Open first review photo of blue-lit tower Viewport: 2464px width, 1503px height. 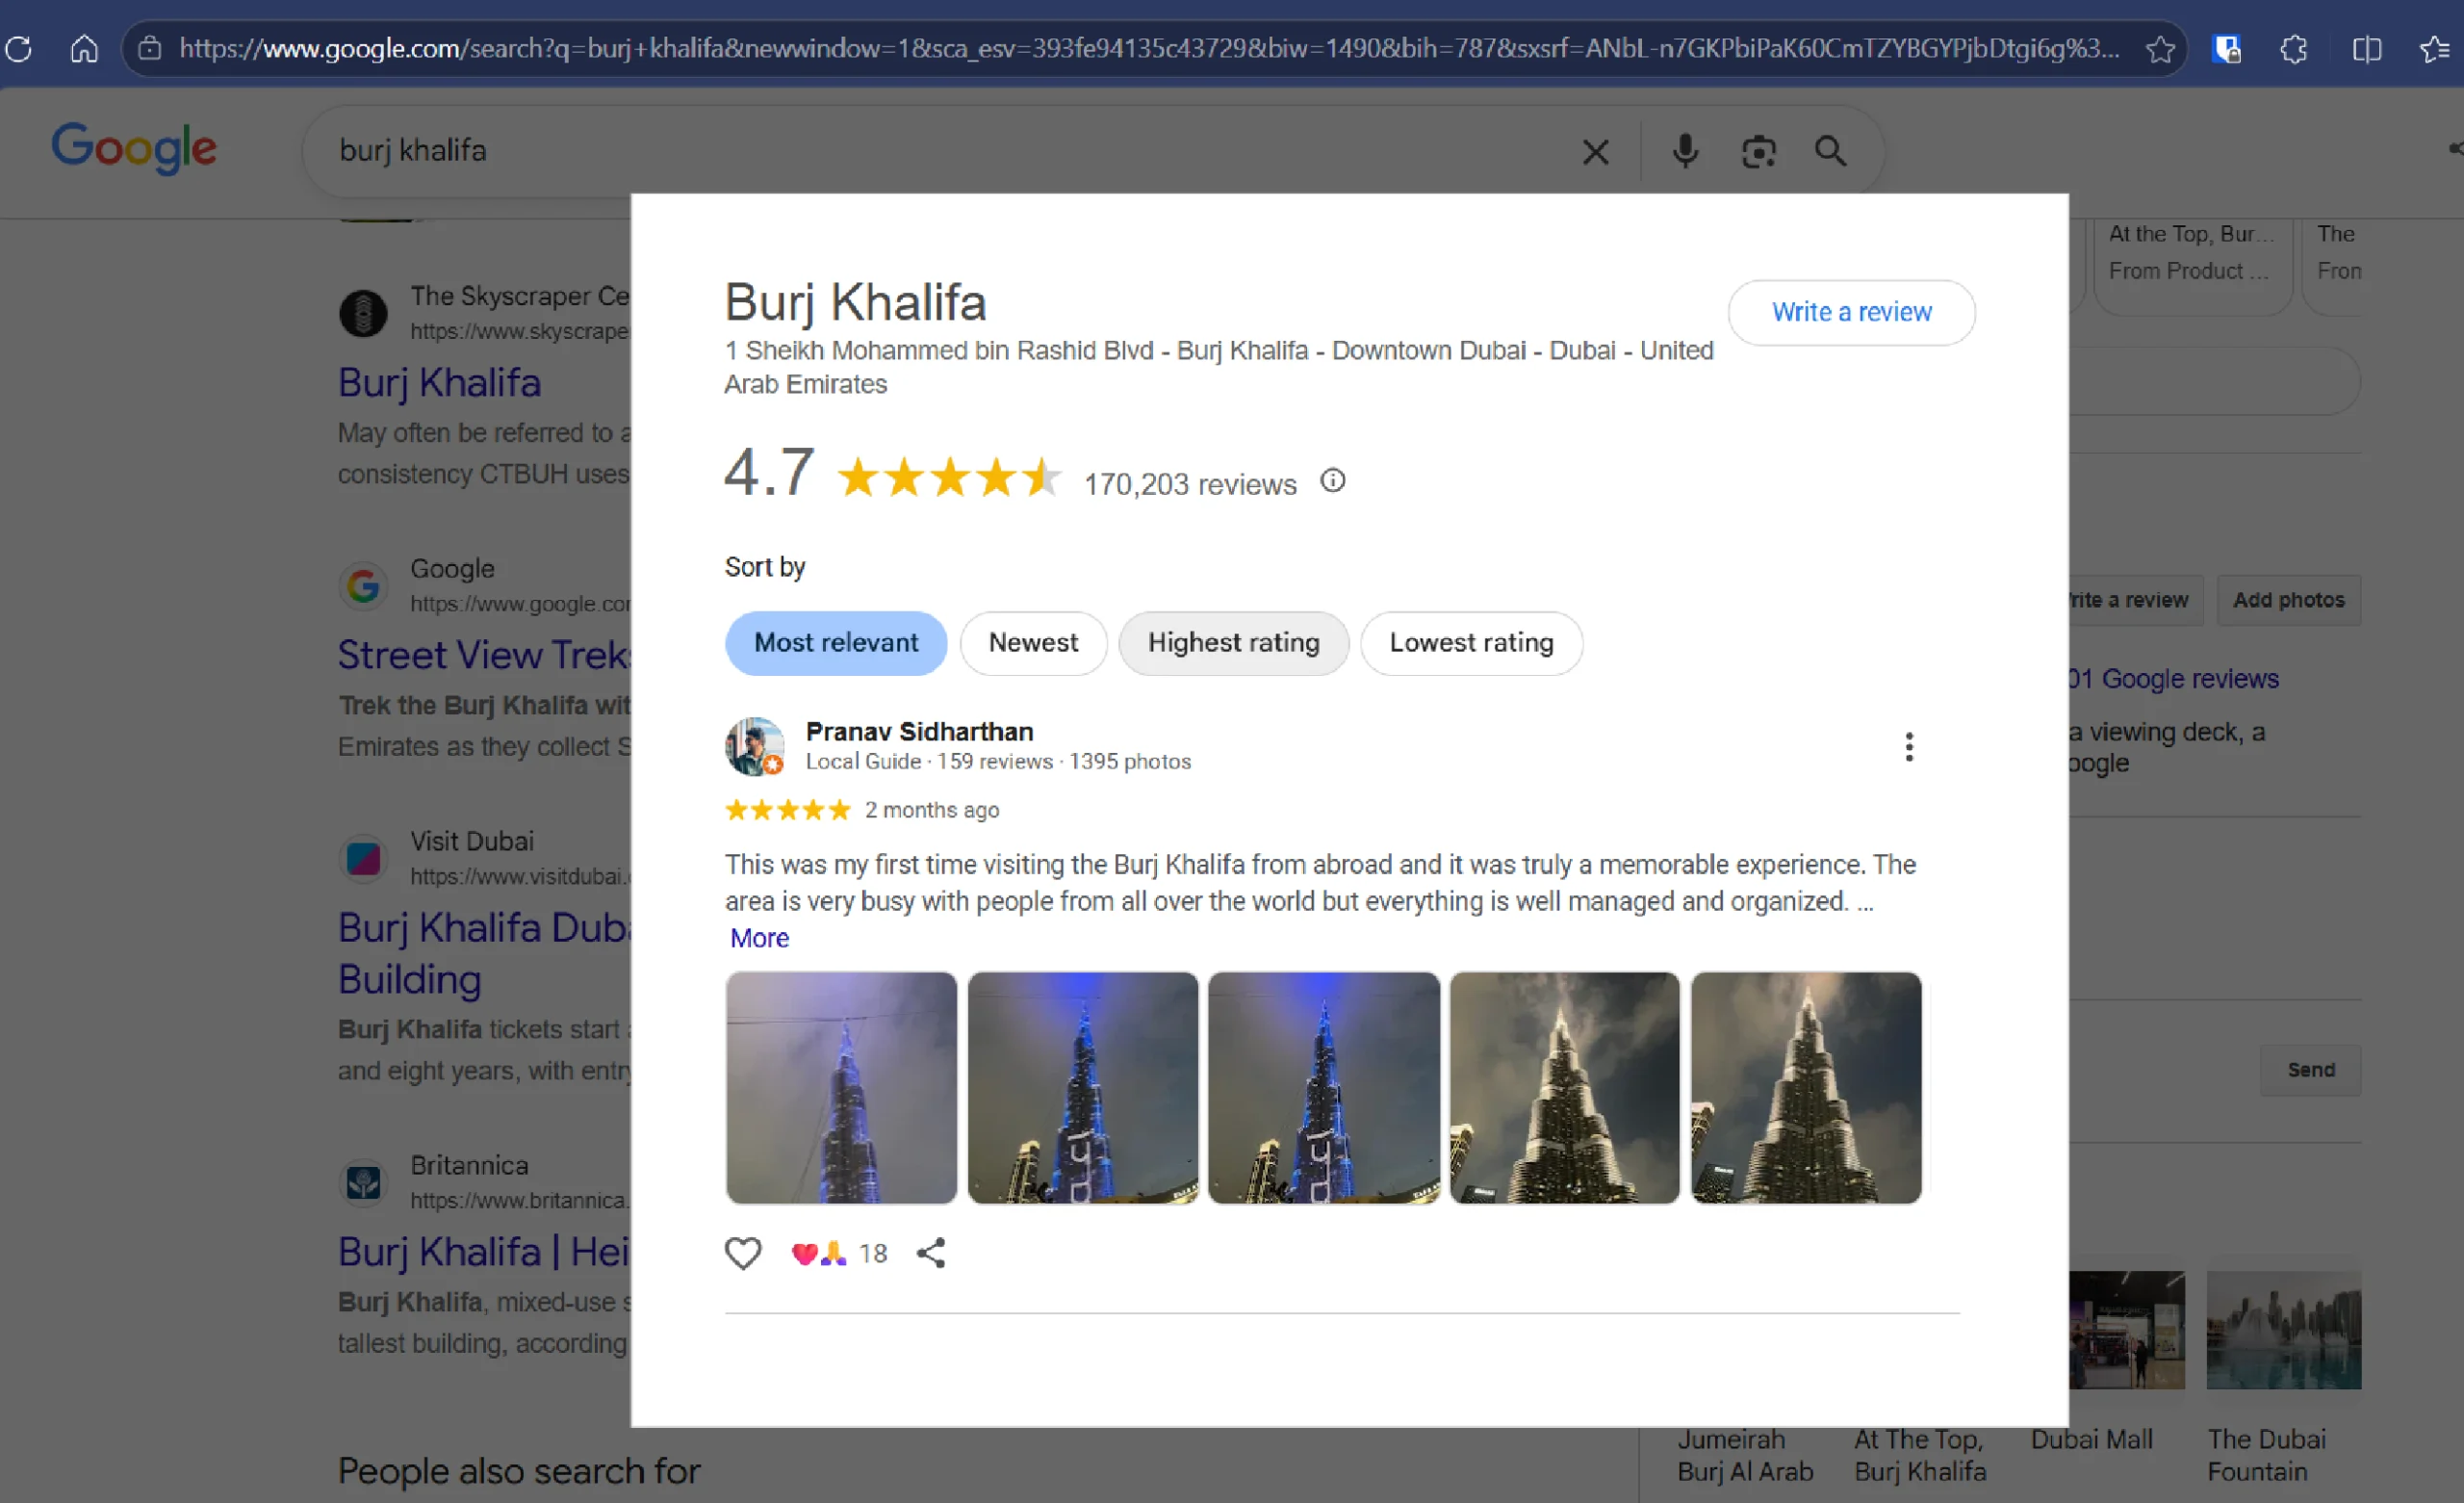(841, 1088)
